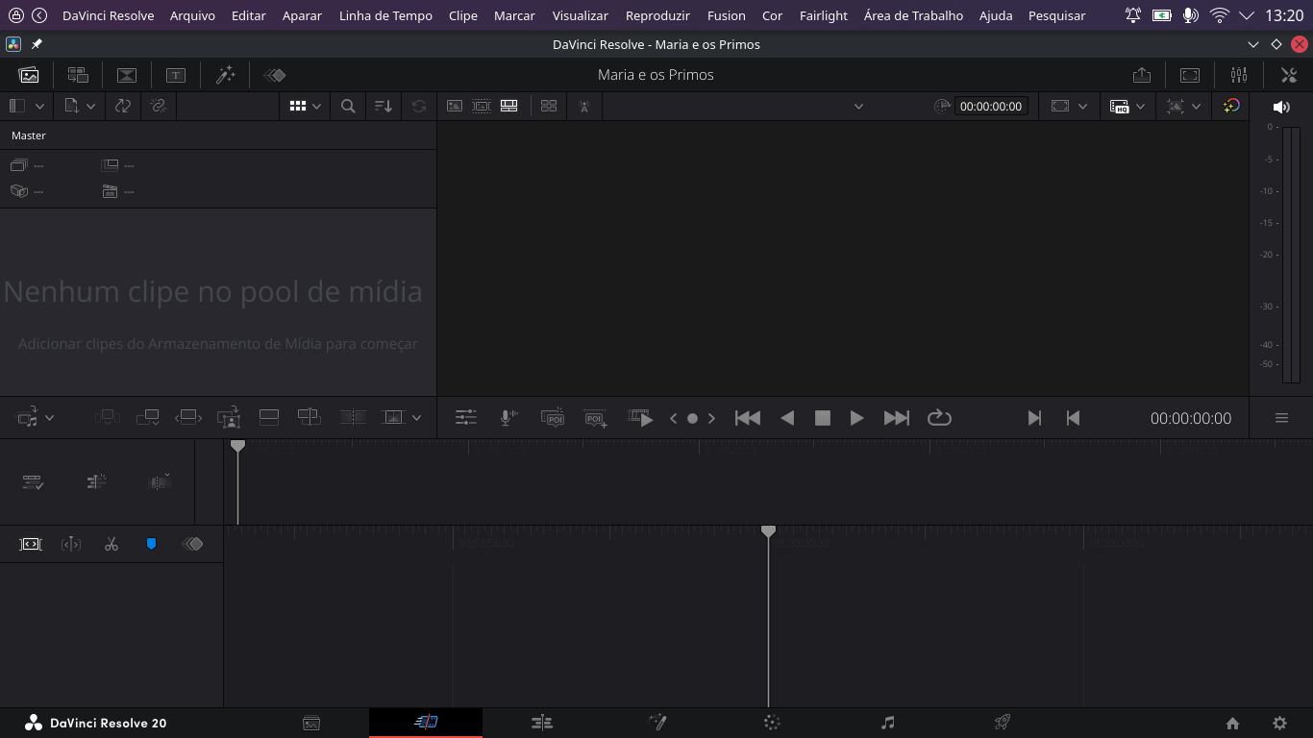This screenshot has height=738, width=1313.
Task: Open the Effects magic wand panel
Action: pos(225,75)
